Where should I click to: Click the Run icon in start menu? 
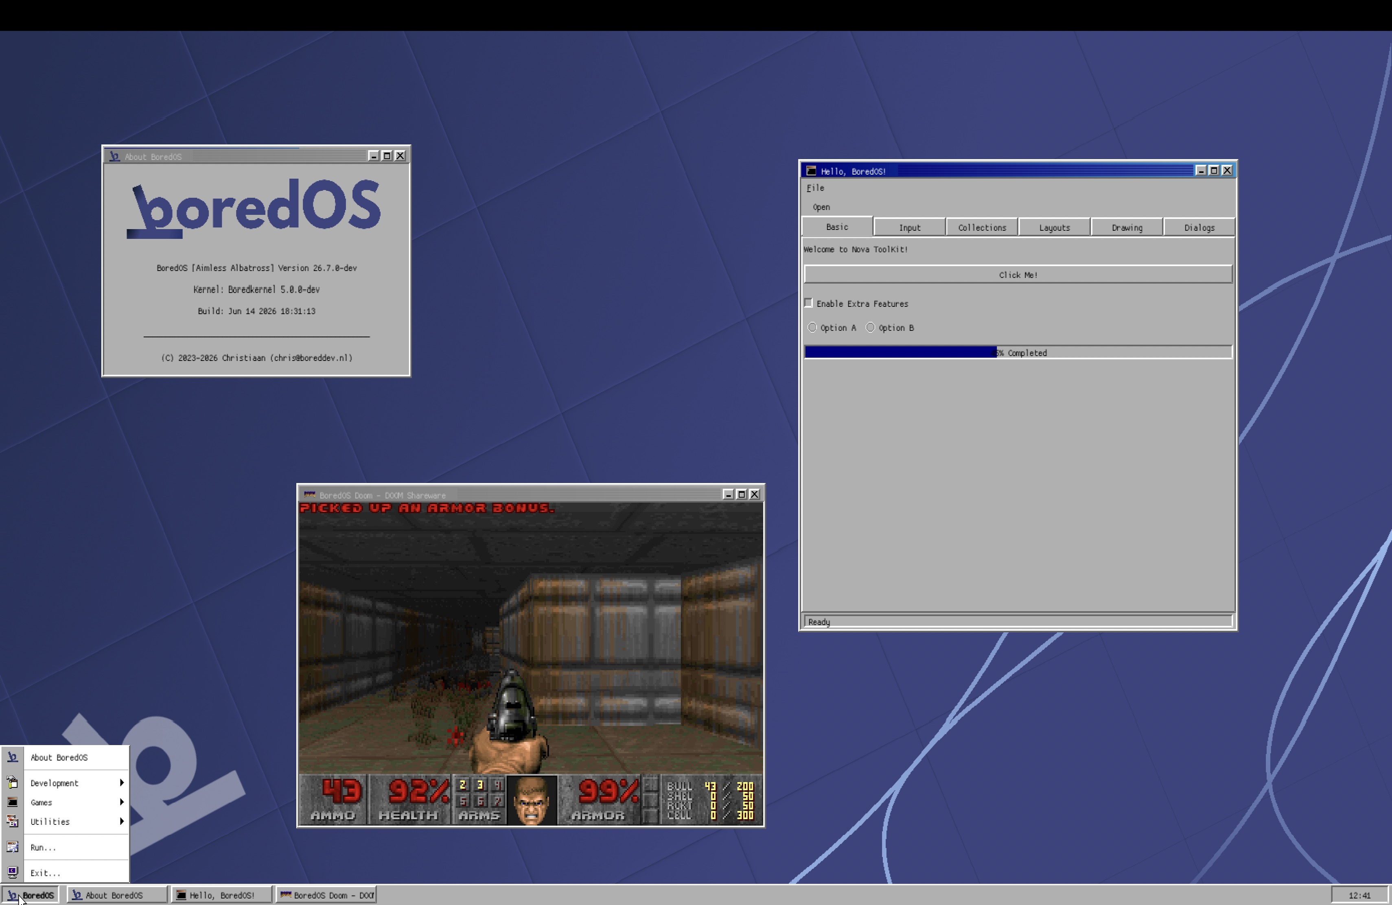(12, 847)
